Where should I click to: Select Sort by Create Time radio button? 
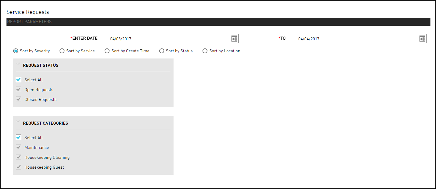(x=107, y=51)
